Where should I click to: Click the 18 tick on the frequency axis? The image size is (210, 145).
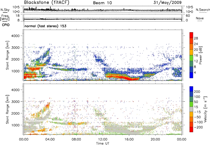18,16
